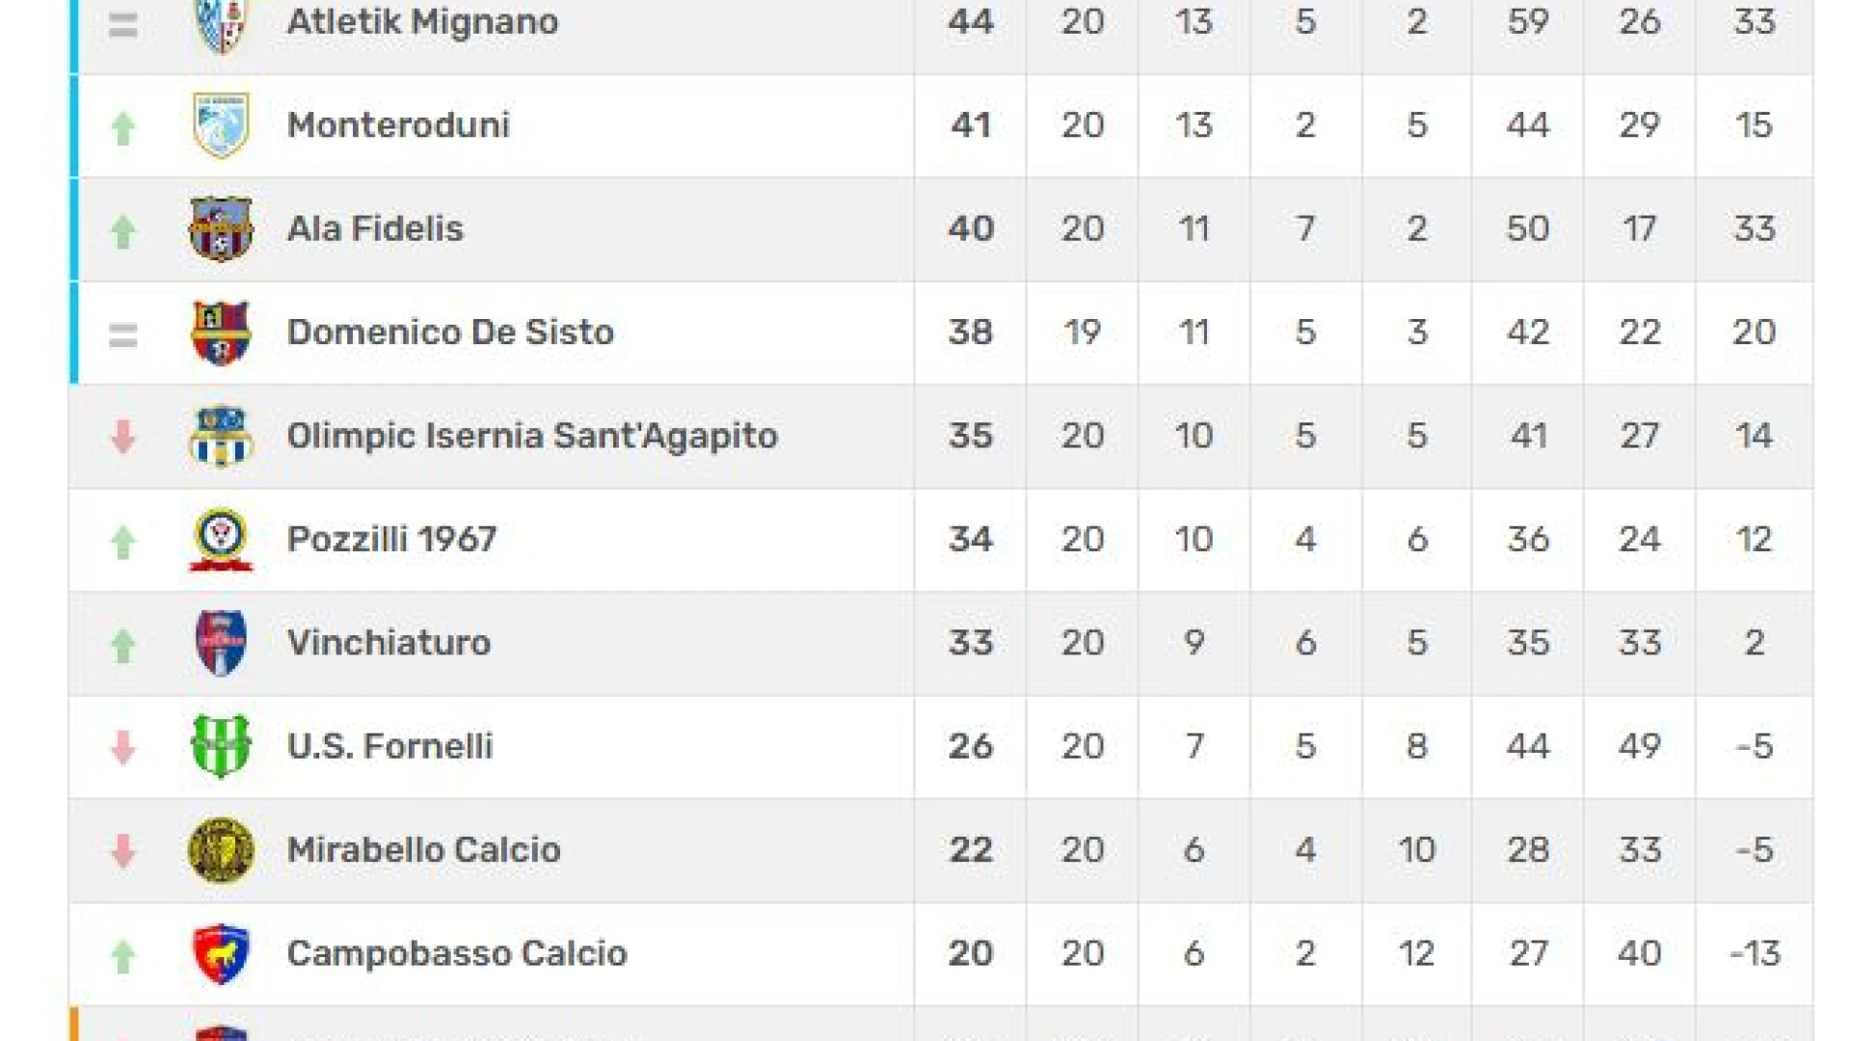The image size is (1851, 1041).
Task: Click the U.S. Fornelli striped crest
Action: [221, 746]
